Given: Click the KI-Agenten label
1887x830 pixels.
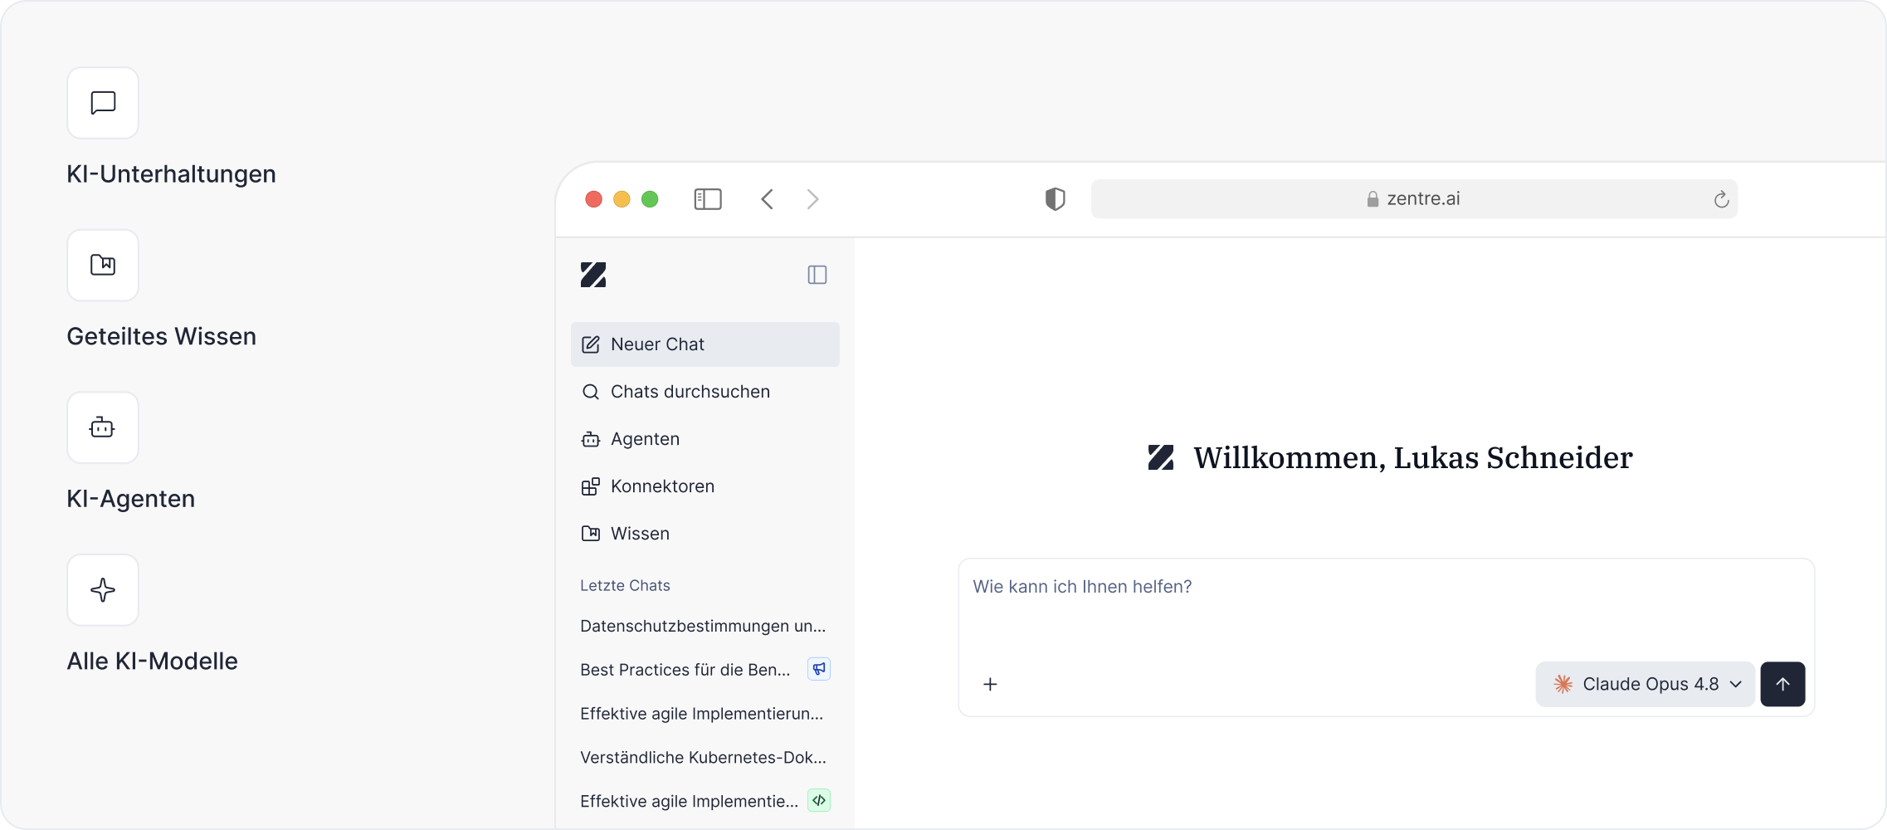Looking at the screenshot, I should 131,499.
